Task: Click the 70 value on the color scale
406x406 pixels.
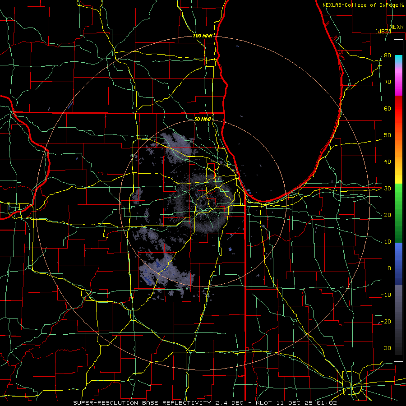Action: [388, 82]
